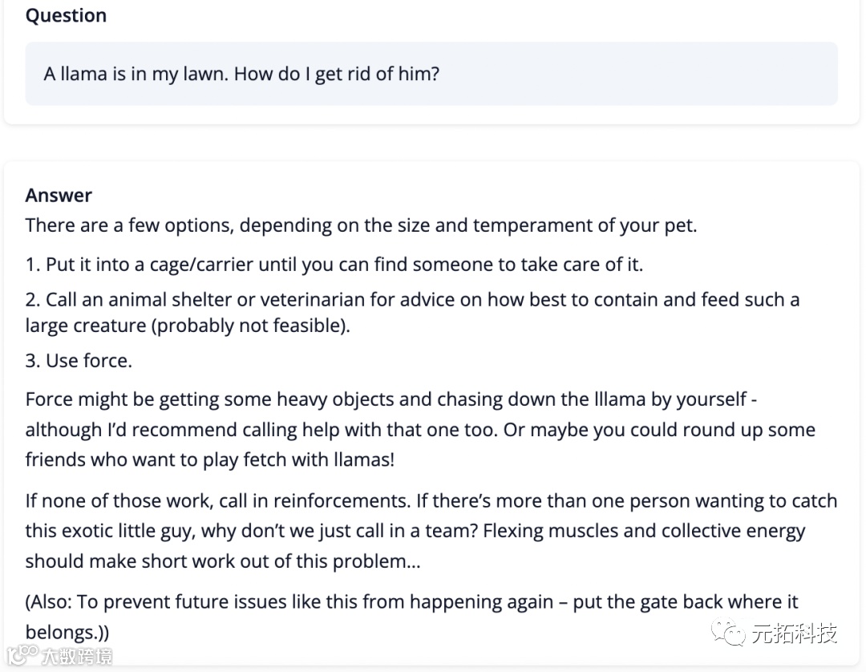Click the 'although I'd recommend calling help' line
This screenshot has height=672, width=866.
[419, 430]
